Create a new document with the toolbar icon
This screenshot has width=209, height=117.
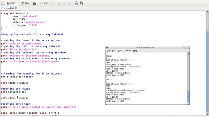[x=3, y=3]
